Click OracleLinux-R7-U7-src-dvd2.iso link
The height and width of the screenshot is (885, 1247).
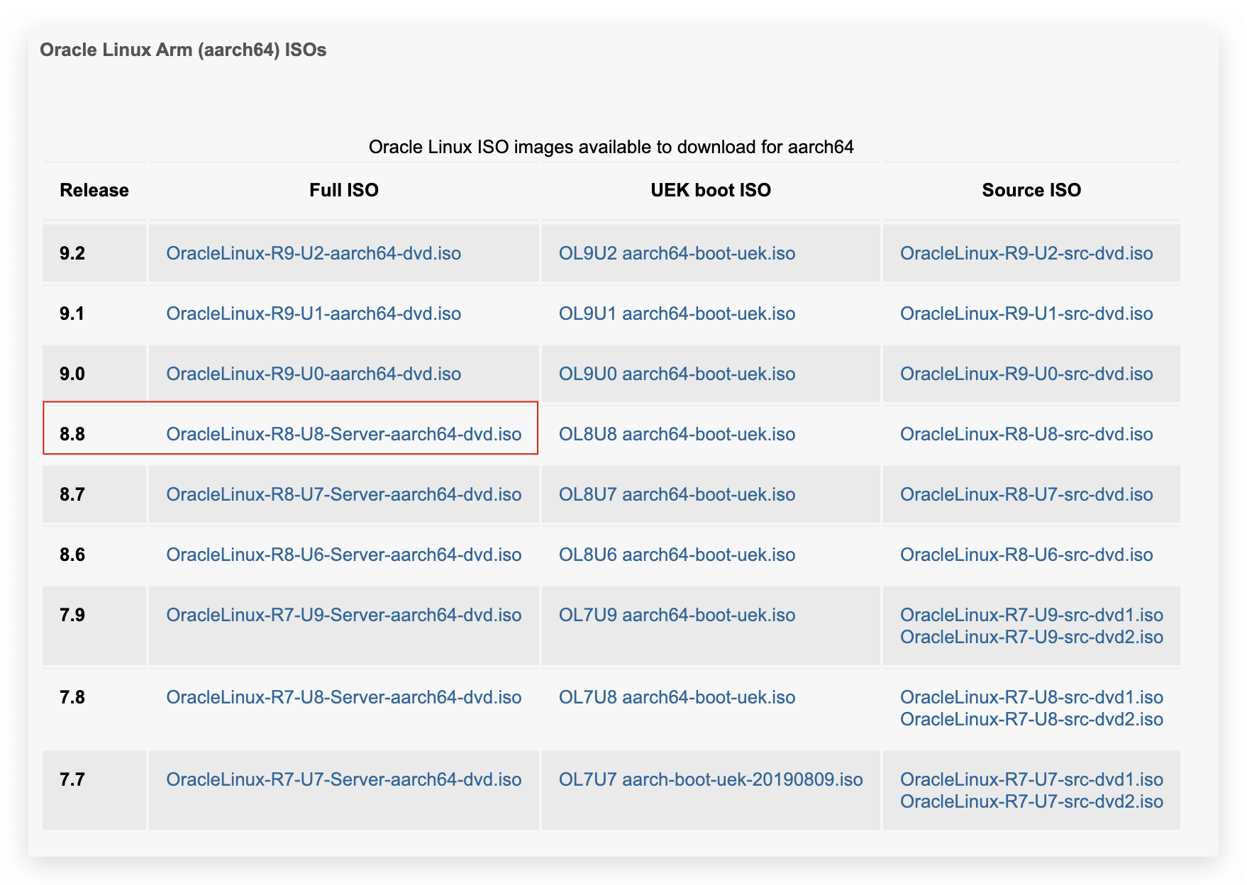[x=1031, y=801]
